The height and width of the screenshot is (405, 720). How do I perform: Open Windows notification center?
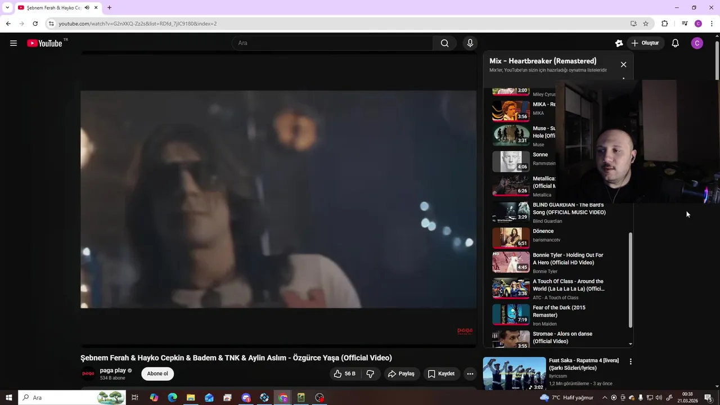pos(708,398)
